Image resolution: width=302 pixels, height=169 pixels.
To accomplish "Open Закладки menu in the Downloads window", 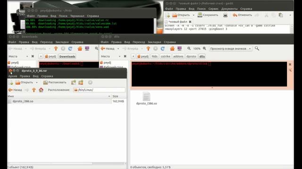I will click(62, 42).
